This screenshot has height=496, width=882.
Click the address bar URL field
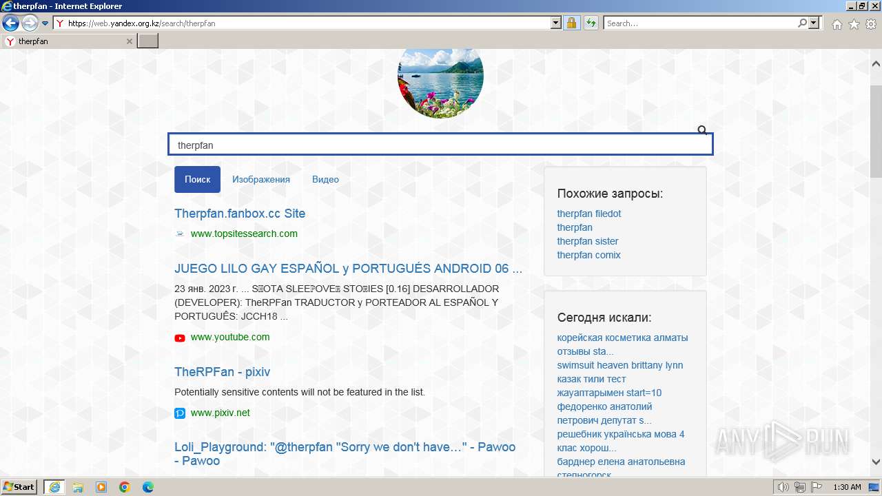click(x=308, y=23)
